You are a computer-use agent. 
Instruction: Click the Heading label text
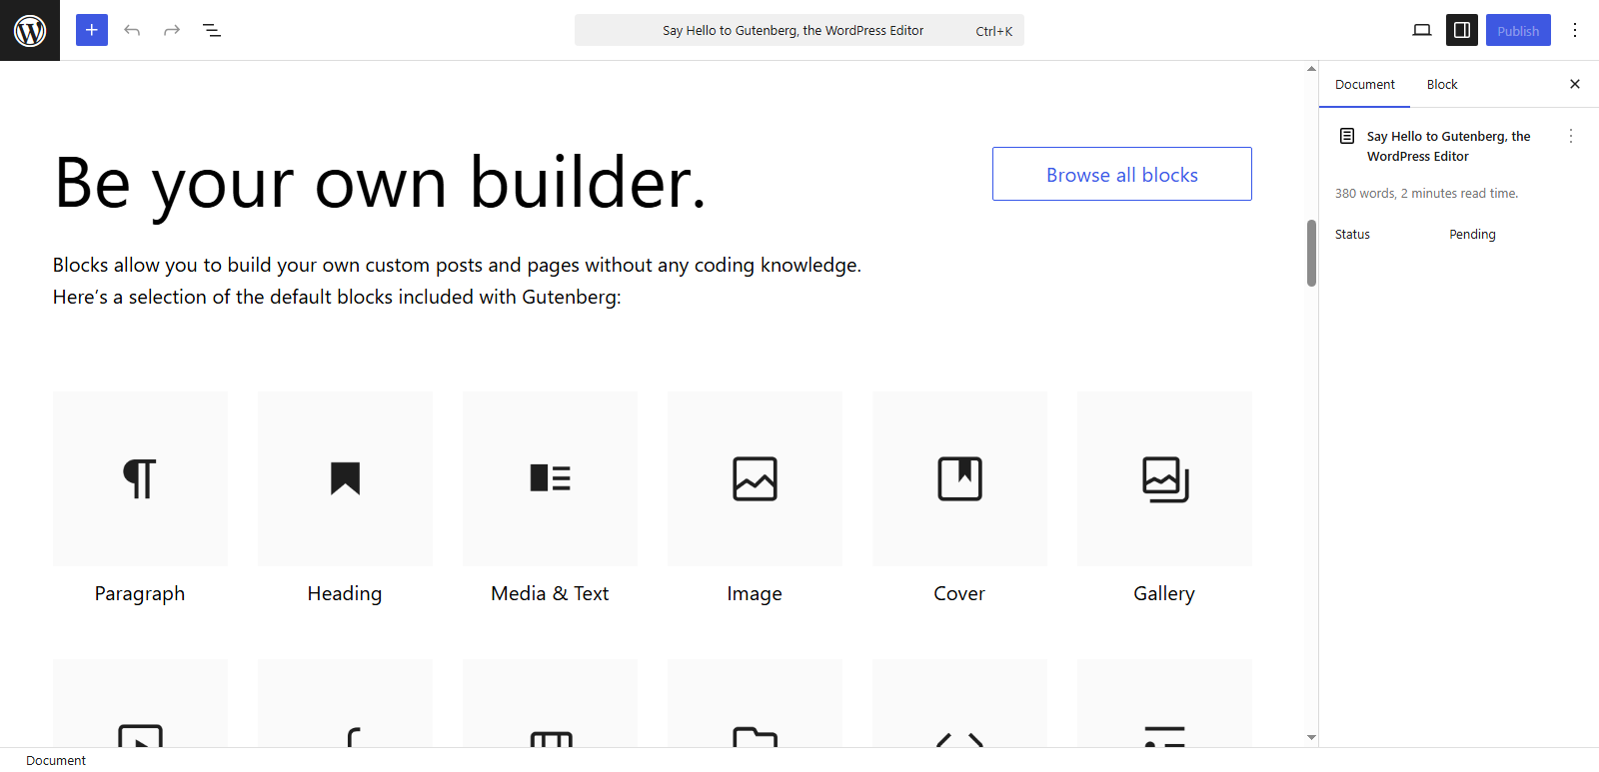click(x=345, y=593)
